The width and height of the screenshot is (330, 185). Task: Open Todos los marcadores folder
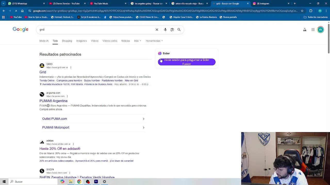coord(316,17)
